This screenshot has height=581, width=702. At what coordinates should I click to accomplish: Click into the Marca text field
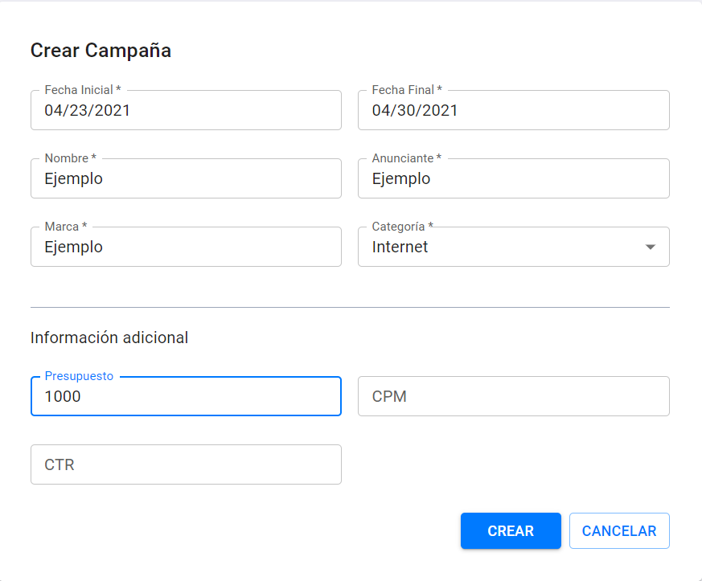186,247
